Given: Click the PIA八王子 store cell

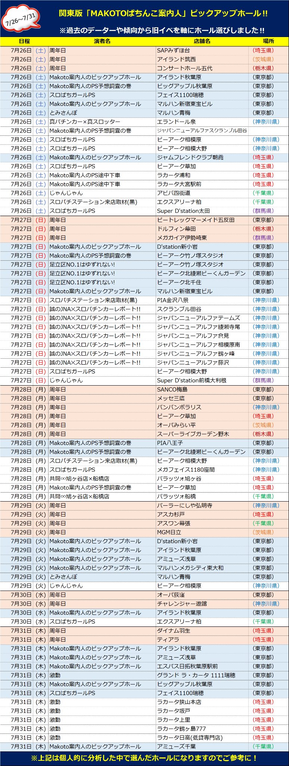Looking at the screenshot, I should click(x=202, y=443).
